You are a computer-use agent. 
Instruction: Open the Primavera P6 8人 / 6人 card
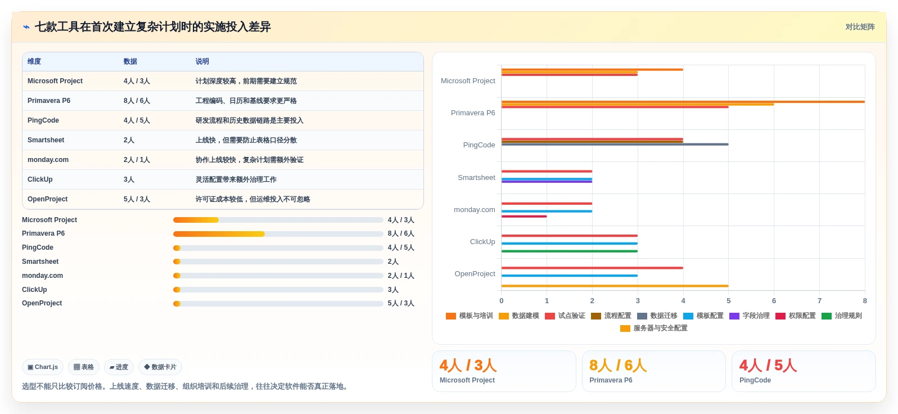[x=653, y=371]
